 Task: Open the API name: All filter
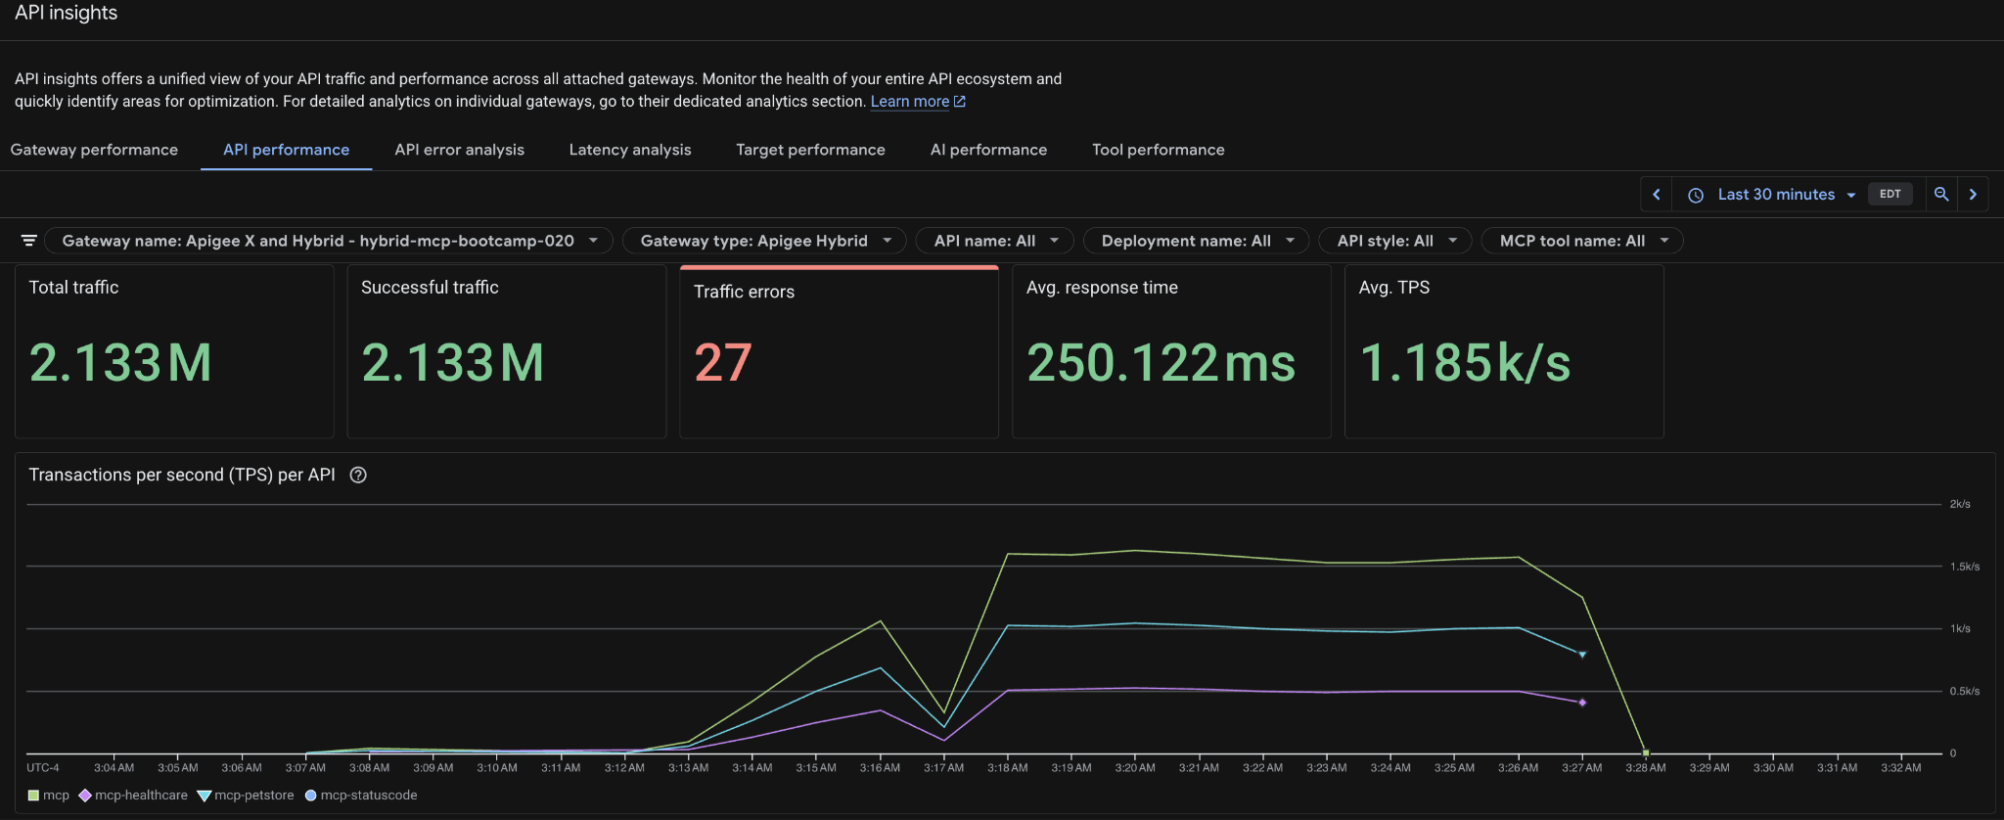click(x=995, y=241)
